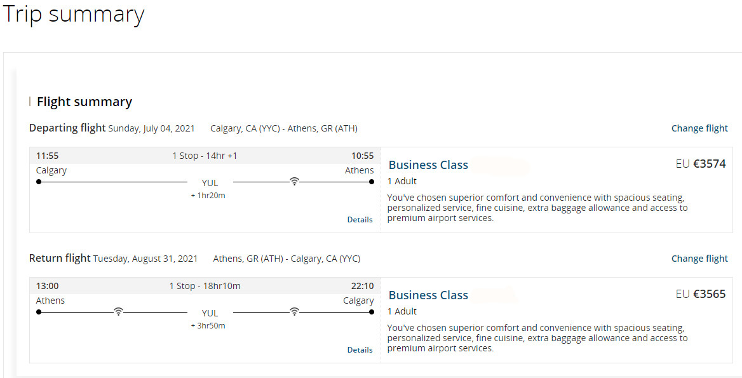Open Details for the return flight

[x=360, y=349]
